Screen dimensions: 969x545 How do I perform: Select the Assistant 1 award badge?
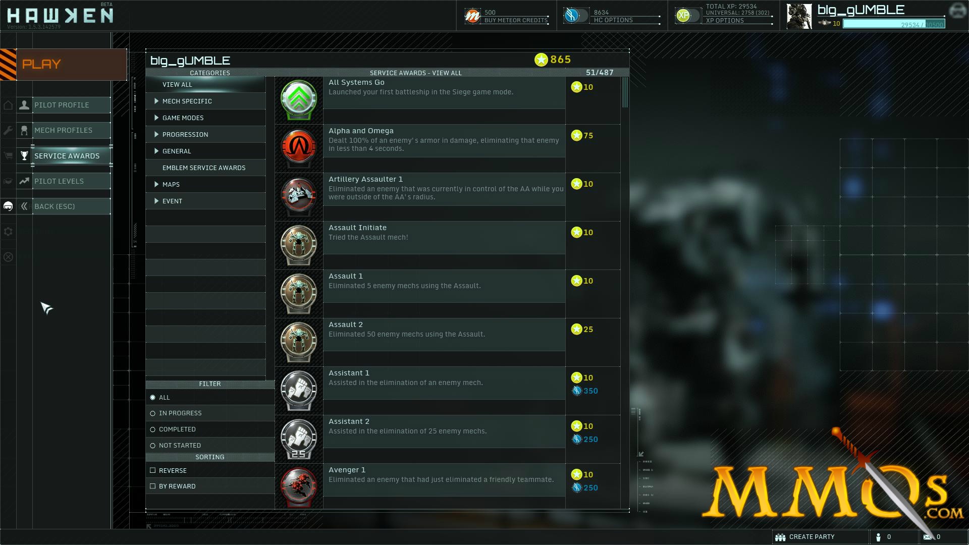299,390
